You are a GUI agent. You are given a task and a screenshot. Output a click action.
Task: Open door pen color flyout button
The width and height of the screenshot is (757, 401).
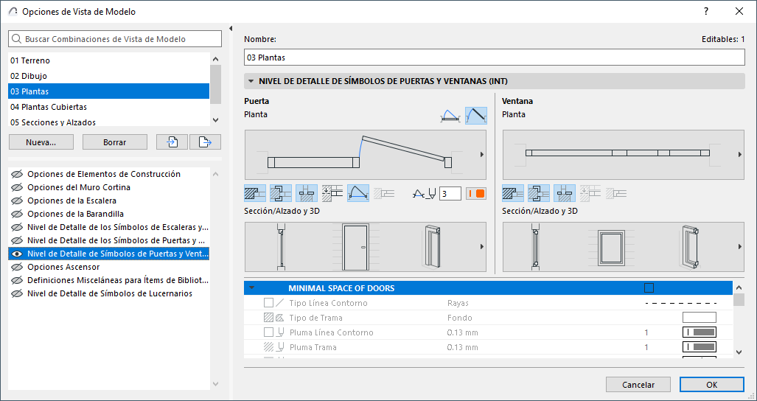point(476,194)
